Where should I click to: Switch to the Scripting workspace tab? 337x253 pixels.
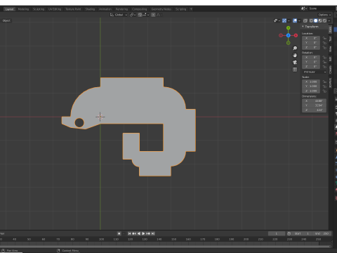[180, 9]
